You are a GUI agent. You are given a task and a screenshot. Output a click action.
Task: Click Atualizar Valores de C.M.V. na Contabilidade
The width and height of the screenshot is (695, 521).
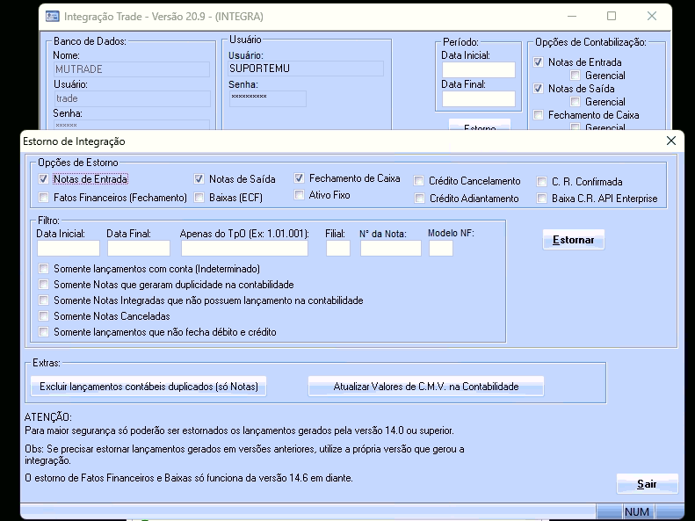tap(426, 387)
